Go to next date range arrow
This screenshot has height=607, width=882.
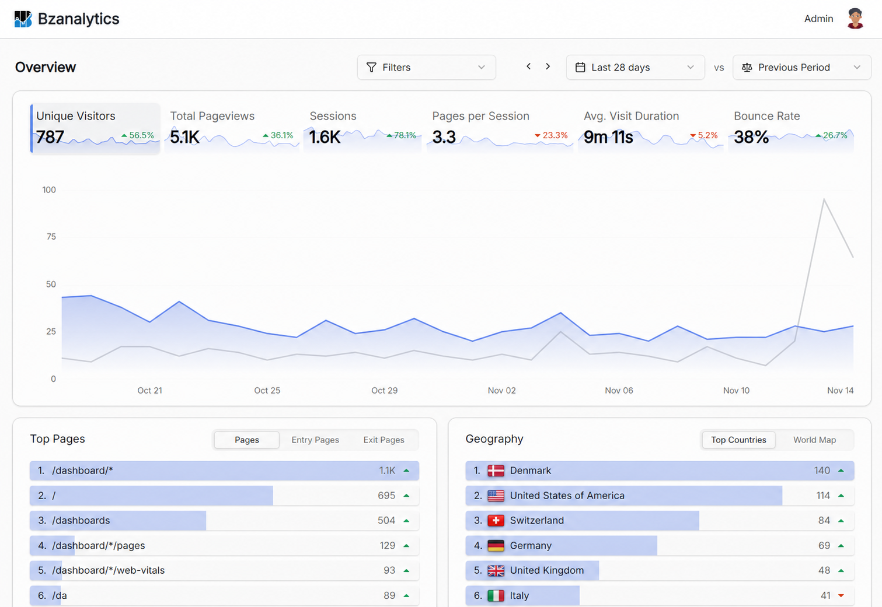tap(548, 66)
